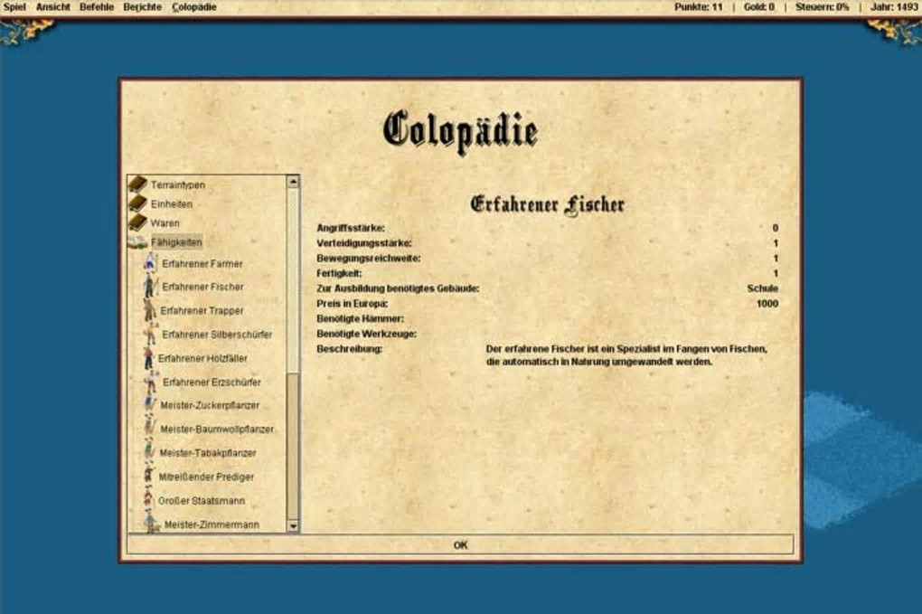Click the Angriffsstärke label
The height and width of the screenshot is (614, 922).
[x=351, y=228]
